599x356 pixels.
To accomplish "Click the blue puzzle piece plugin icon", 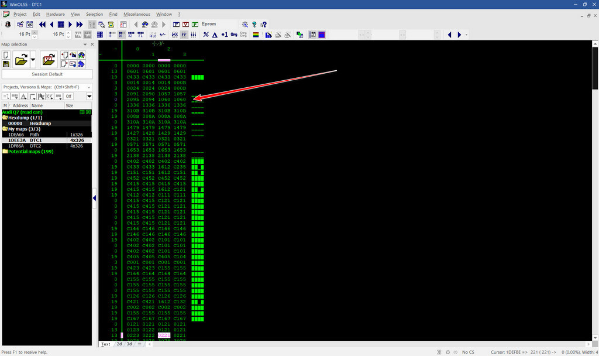I will click(81, 64).
